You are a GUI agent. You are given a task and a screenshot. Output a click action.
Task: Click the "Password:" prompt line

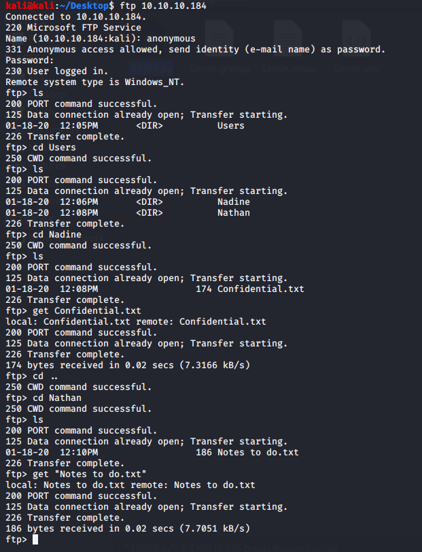tap(27, 60)
